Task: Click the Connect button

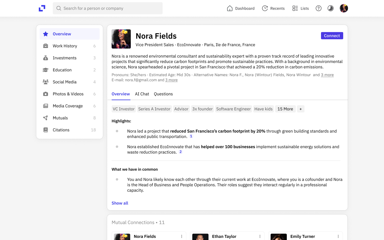Action: click(x=332, y=36)
